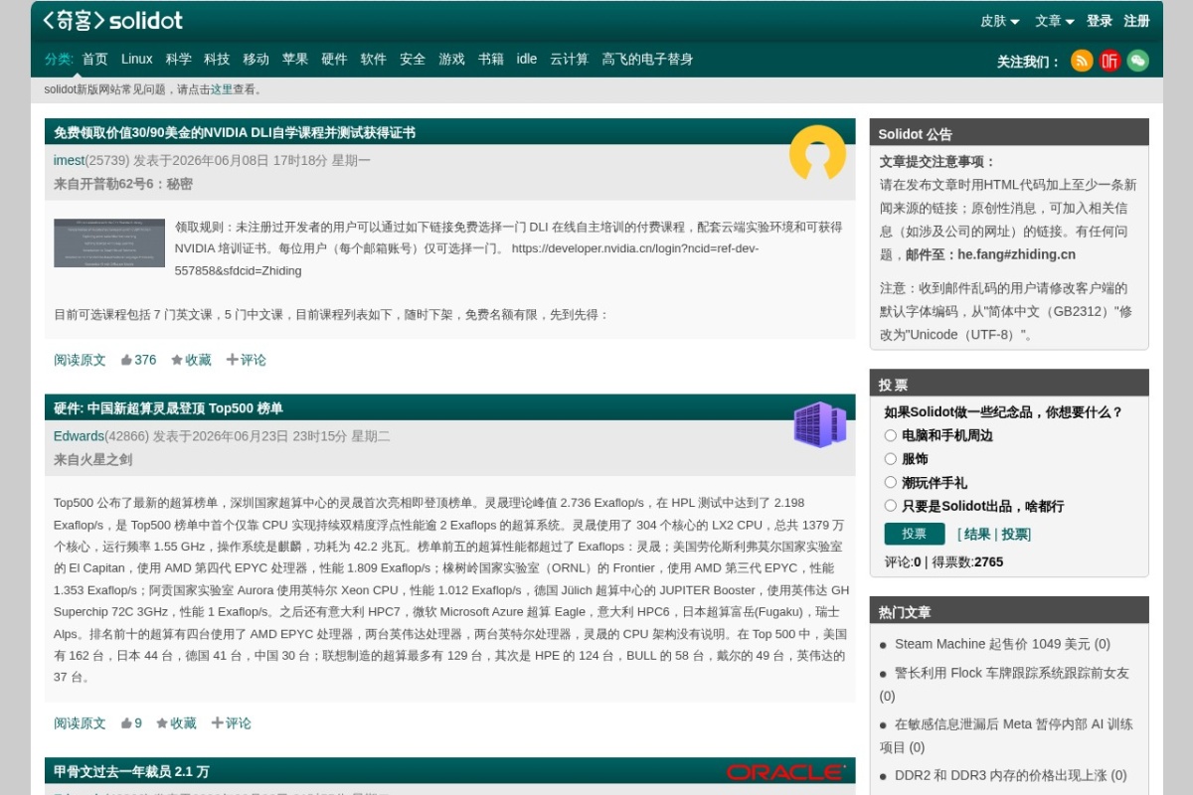Image resolution: width=1193 pixels, height=795 pixels.
Task: View poll 结果 results link
Action: point(977,535)
